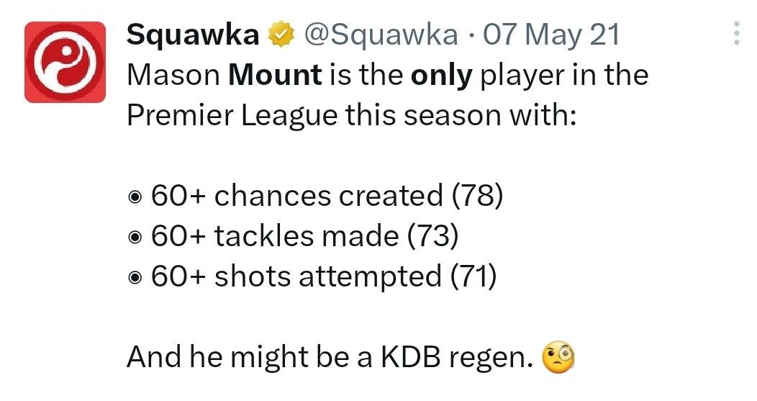The width and height of the screenshot is (757, 401).
Task: Open the Squawka profile avatar
Action: pos(65,62)
